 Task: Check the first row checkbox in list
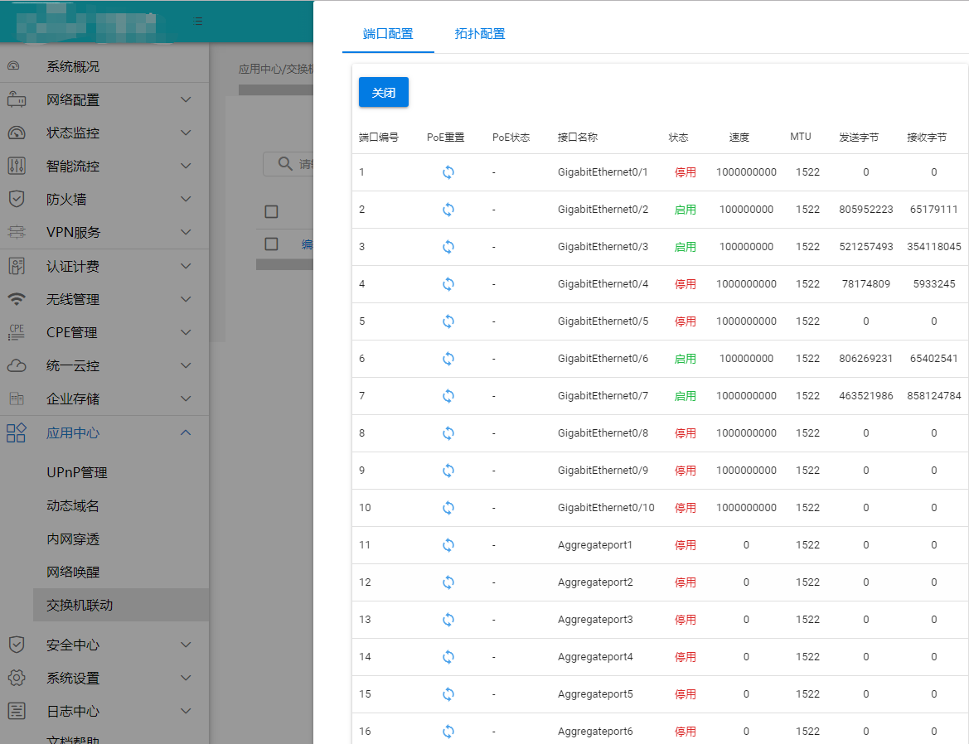271,244
